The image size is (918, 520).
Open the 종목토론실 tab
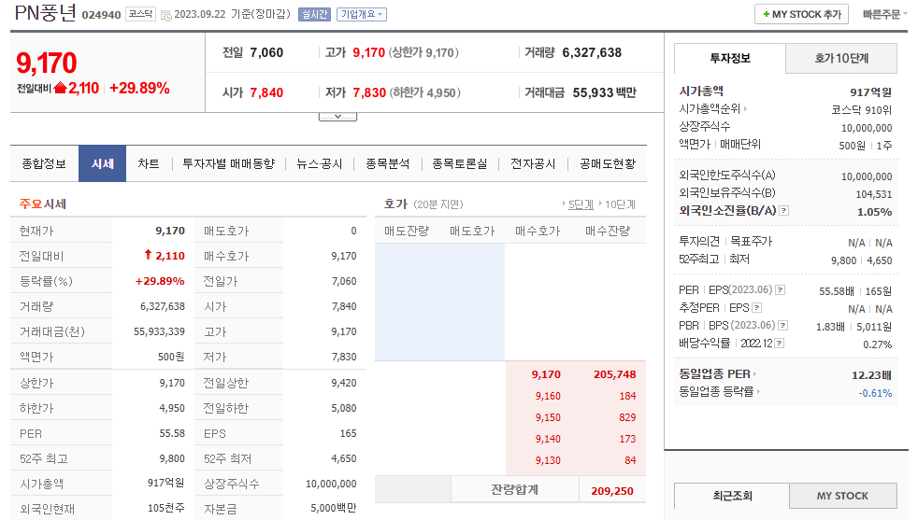[460, 163]
